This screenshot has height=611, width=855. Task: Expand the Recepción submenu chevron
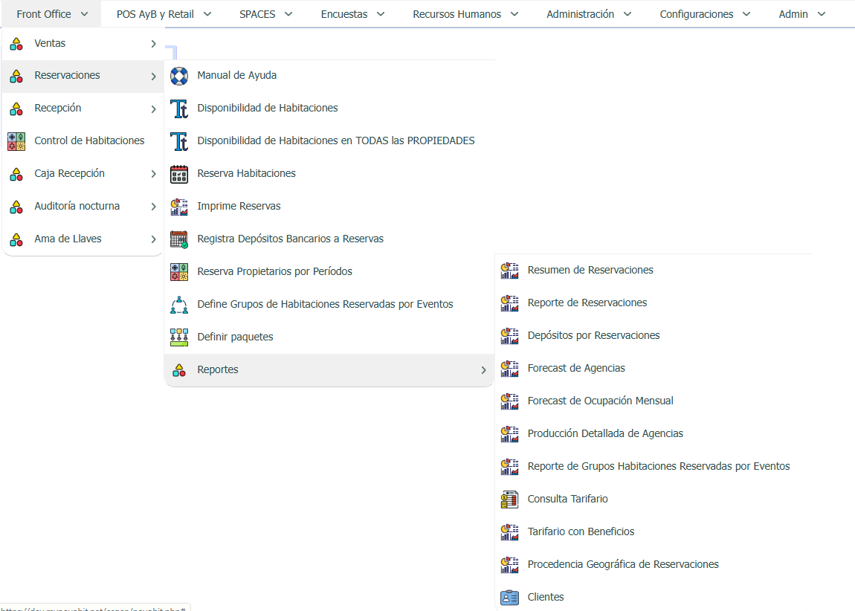point(153,109)
